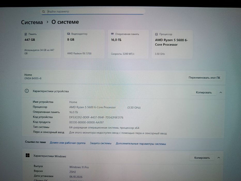Click the 'Ссылки по теме' label

[35, 142]
